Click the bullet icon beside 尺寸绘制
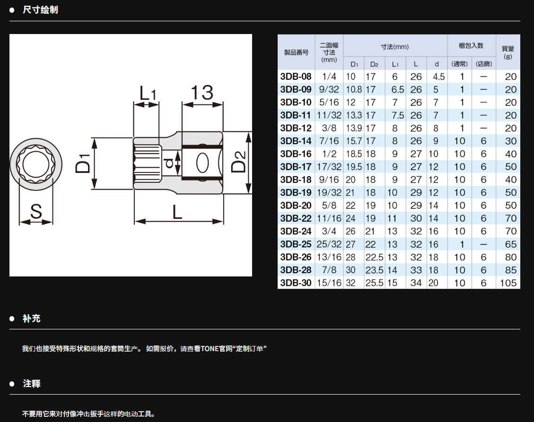The width and height of the screenshot is (534, 422). [12, 10]
